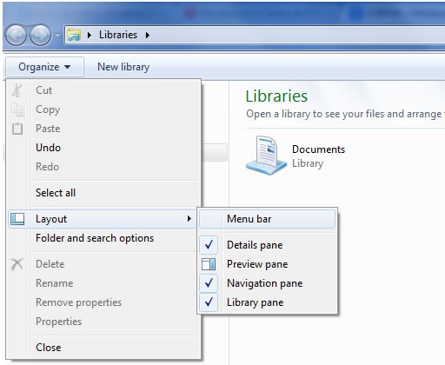Viewport: 445px width, 365px height.
Task: Toggle Preview pane in Layout submenu
Action: [268, 264]
